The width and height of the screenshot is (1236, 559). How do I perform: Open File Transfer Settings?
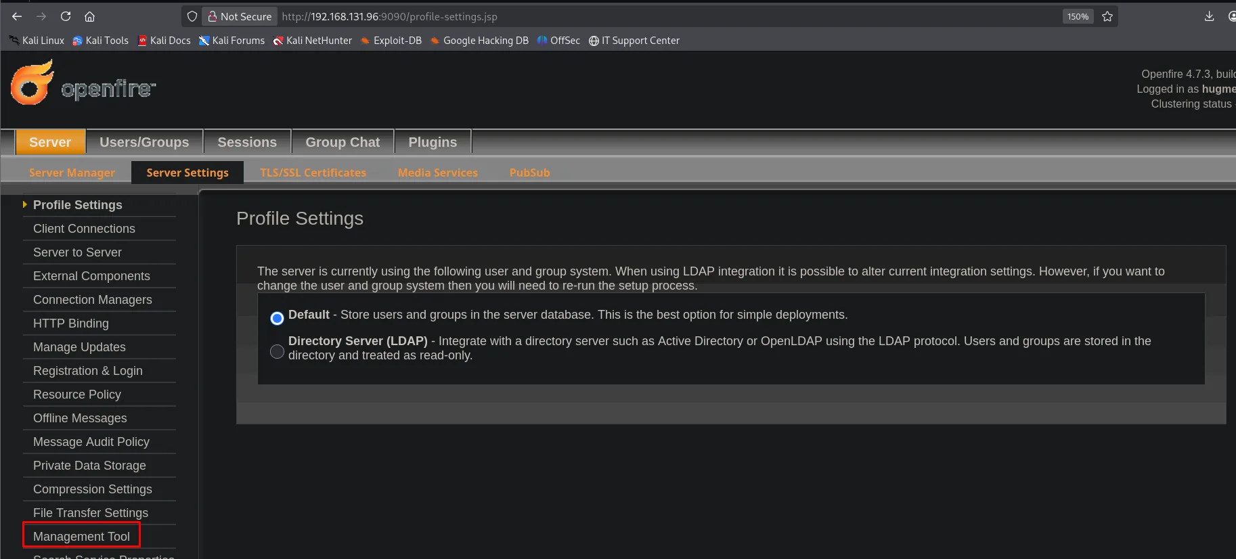pyautogui.click(x=91, y=513)
